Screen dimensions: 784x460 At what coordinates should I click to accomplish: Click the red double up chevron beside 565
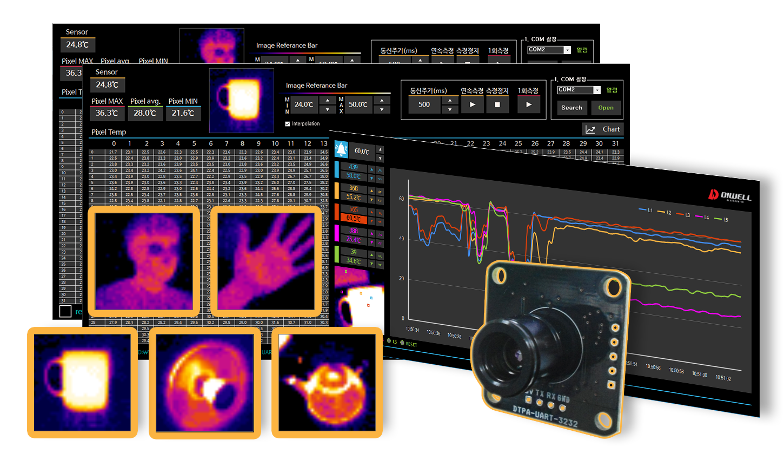pos(380,212)
